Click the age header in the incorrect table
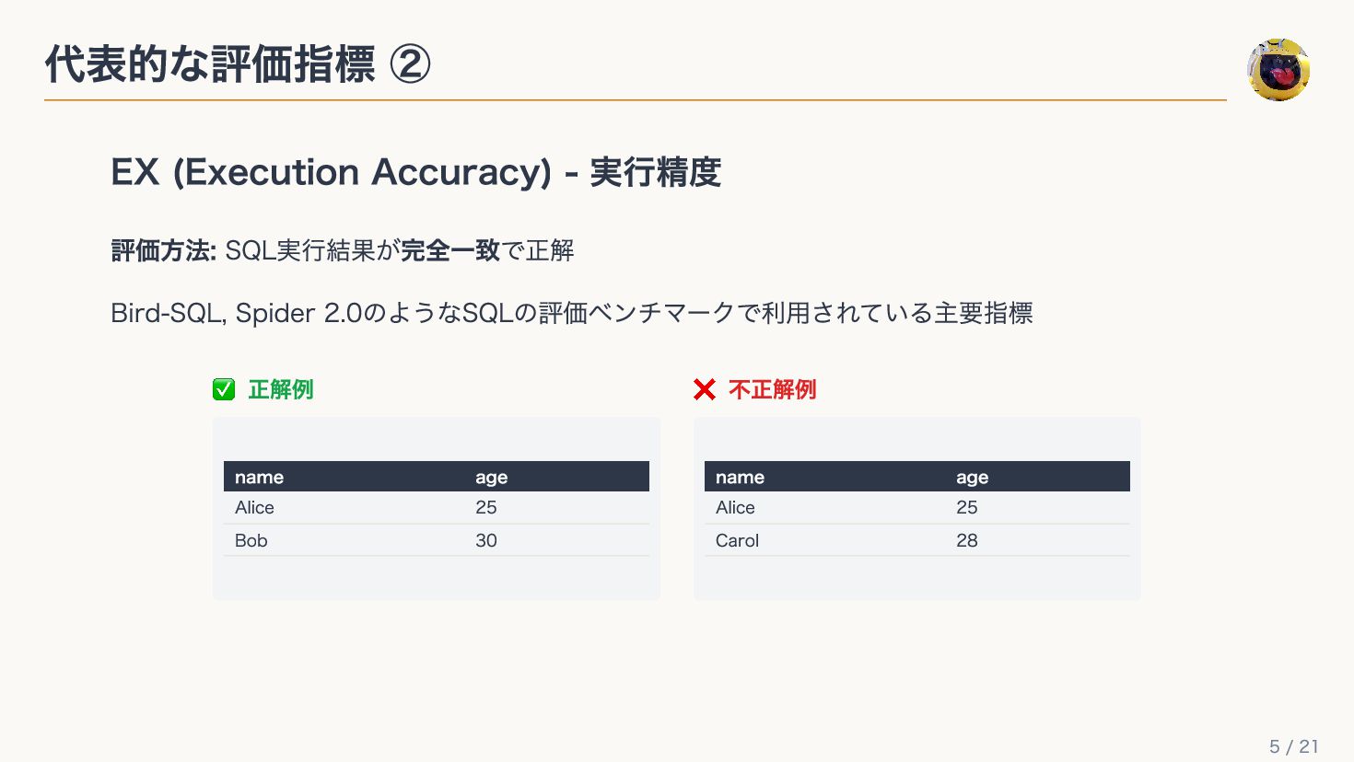 tap(973, 477)
